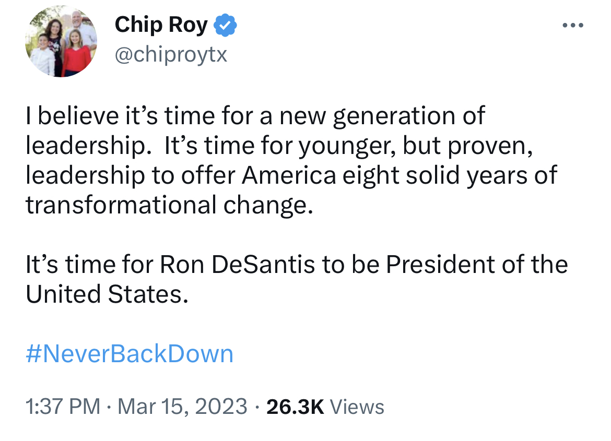Screen dimensions: 611x441
Task: Open the three-dot more options menu
Action: [x=573, y=26]
